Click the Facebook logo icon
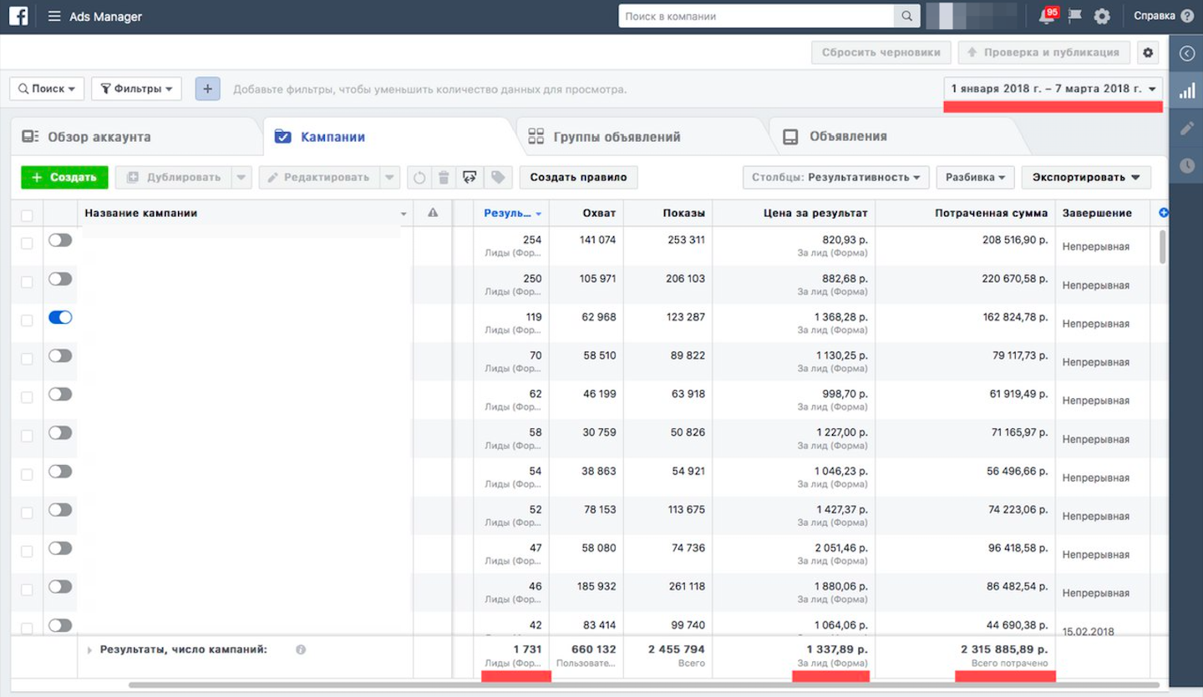1203x697 pixels. (x=18, y=16)
